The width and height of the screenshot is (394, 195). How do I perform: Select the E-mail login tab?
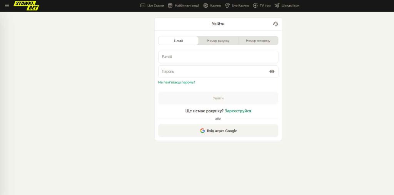coord(179,41)
